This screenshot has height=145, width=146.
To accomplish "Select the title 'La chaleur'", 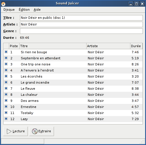I will (29, 95).
